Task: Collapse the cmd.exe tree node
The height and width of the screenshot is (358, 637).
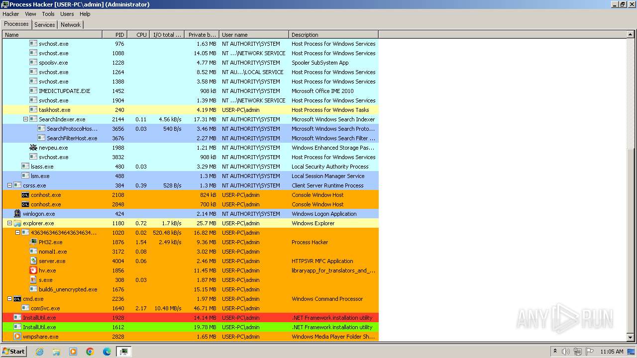Action: 9,299
